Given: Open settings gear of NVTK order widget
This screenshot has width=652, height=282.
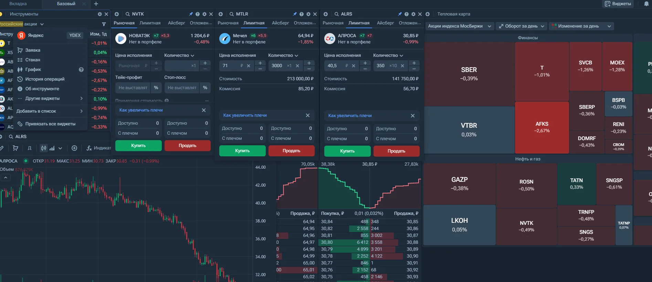Looking at the screenshot, I should pyautogui.click(x=204, y=14).
